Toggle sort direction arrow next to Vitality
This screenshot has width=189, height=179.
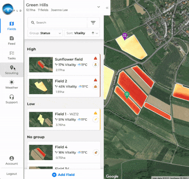click(x=93, y=33)
